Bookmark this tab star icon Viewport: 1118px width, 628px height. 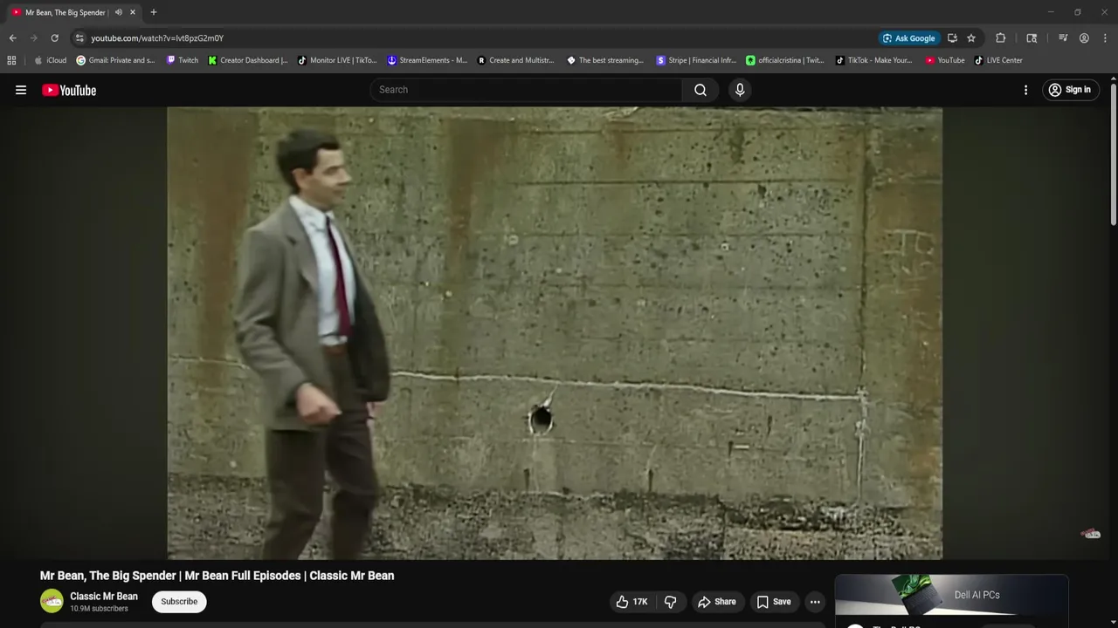[x=971, y=38]
